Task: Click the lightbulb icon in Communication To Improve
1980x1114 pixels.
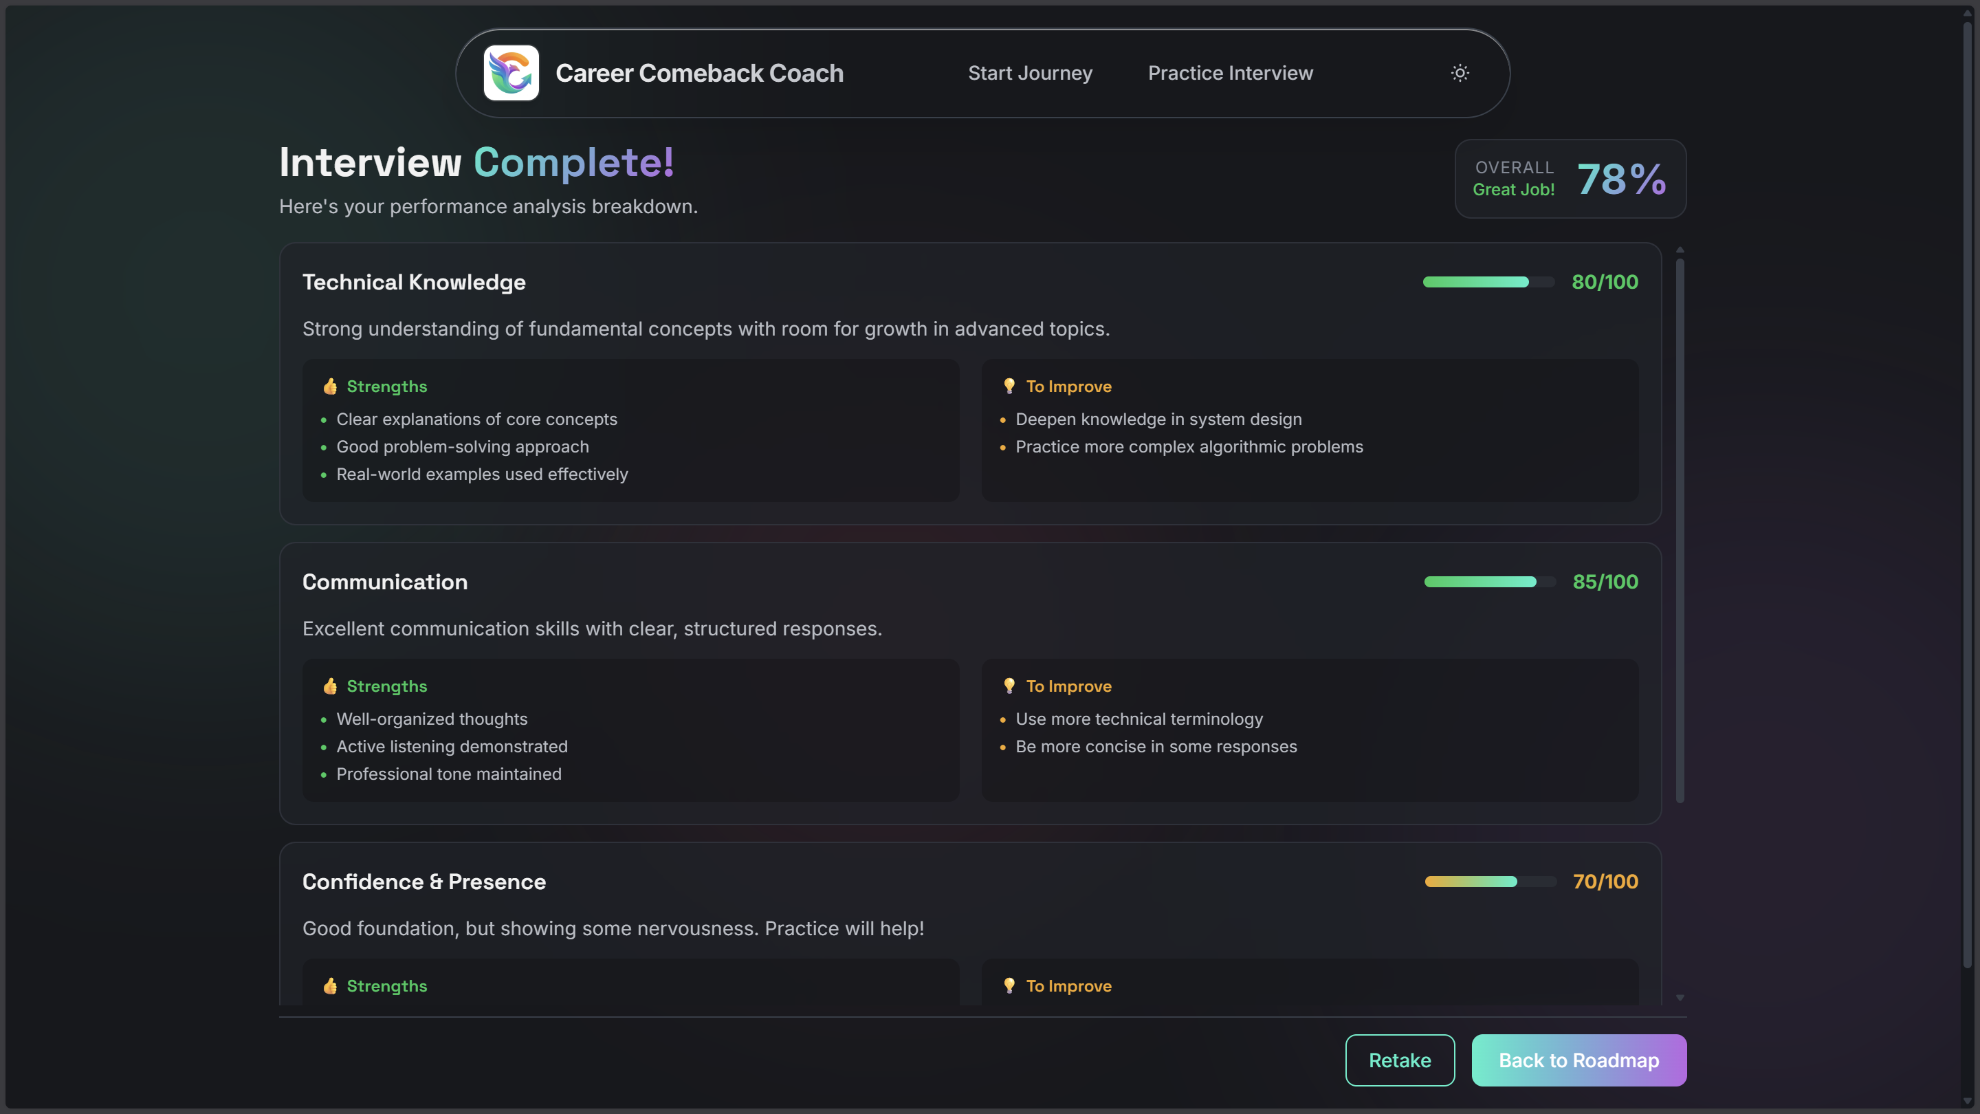Action: click(x=1009, y=686)
